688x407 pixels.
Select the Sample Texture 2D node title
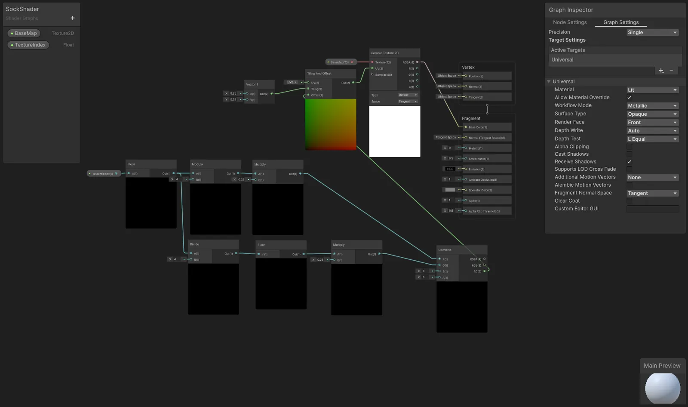click(x=385, y=53)
